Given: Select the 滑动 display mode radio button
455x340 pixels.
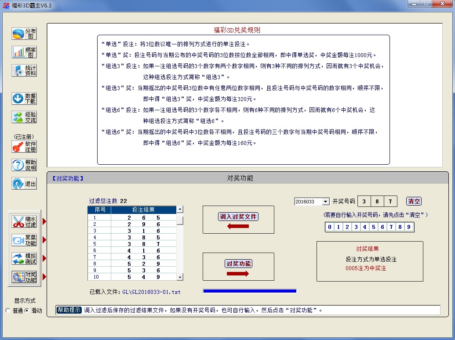Looking at the screenshot, I should pos(26,311).
